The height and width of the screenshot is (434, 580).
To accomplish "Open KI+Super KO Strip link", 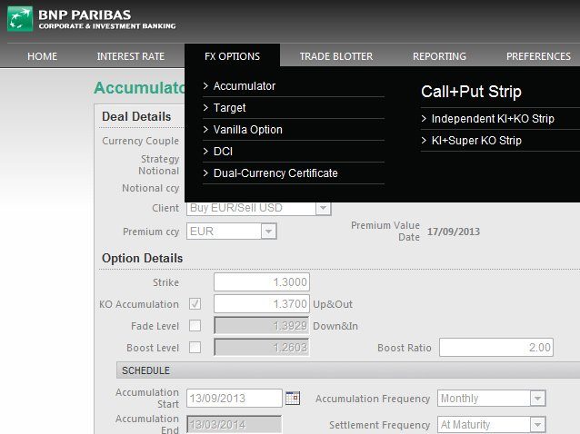I will 475,141.
